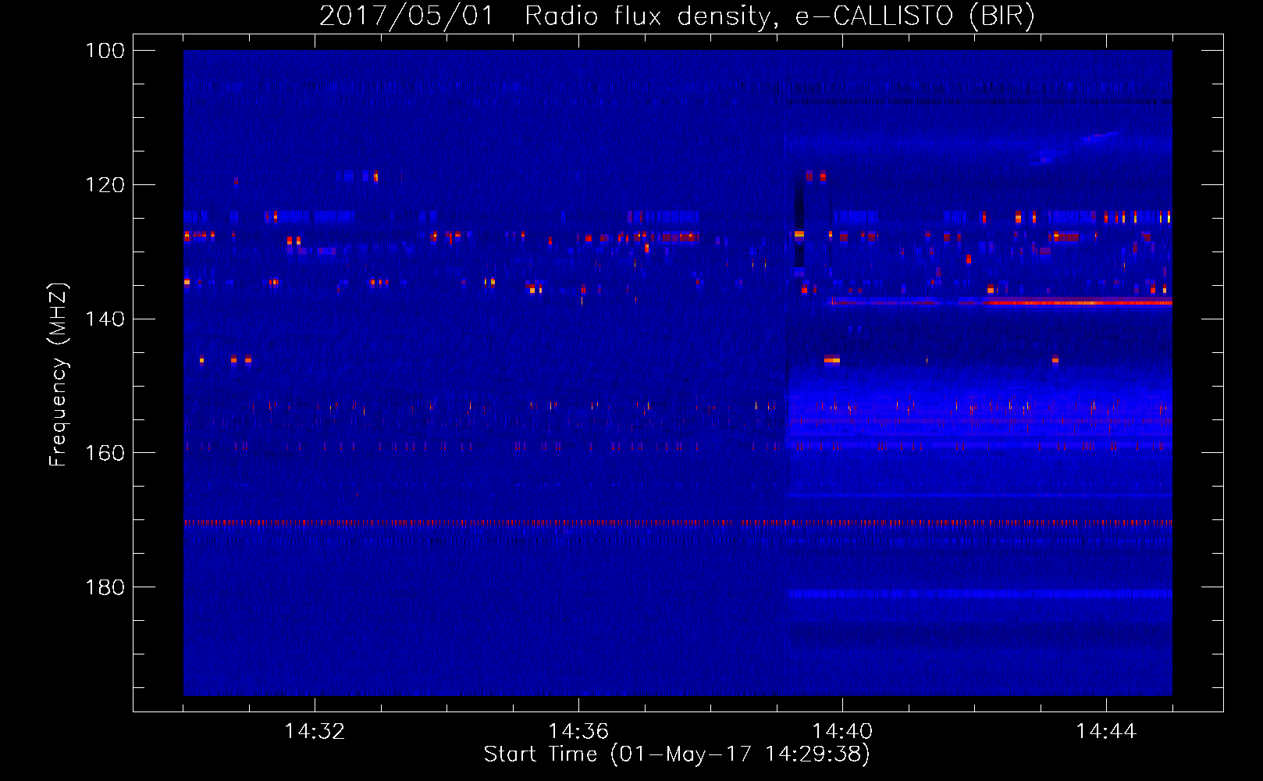Click the bright blue band near 181 MHz
The width and height of the screenshot is (1263, 781).
pyautogui.click(x=980, y=594)
